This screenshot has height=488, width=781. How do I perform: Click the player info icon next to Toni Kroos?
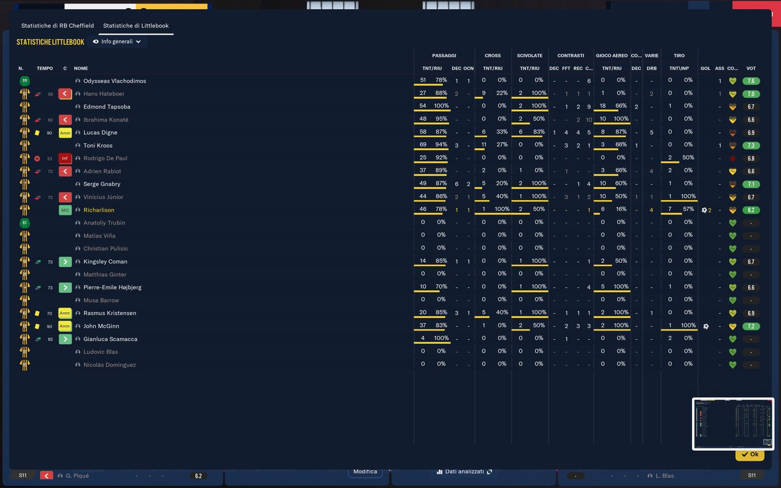(x=78, y=146)
